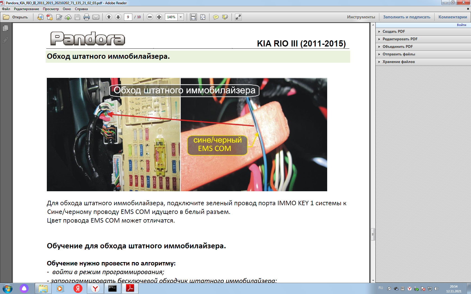
Task: Click the vertical document scrollbar thumb
Action: [373, 234]
